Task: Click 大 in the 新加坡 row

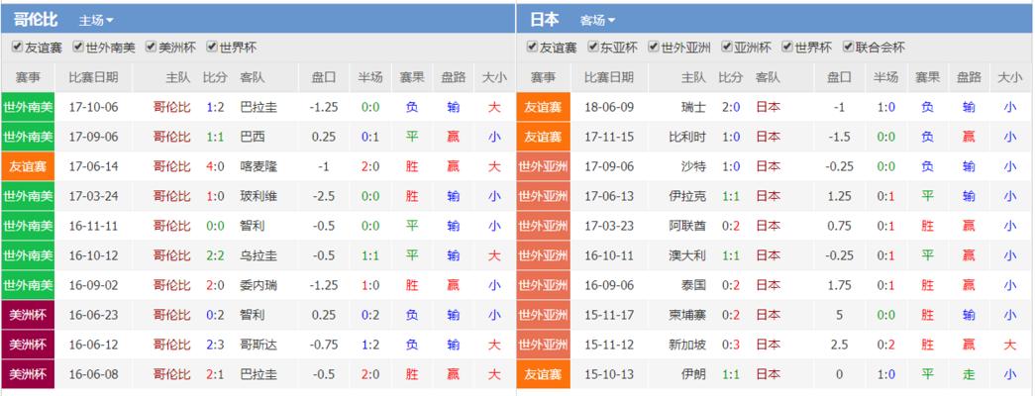Action: 1010,345
